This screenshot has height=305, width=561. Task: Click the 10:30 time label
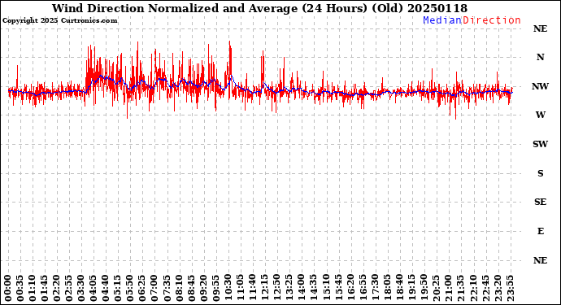(228, 288)
